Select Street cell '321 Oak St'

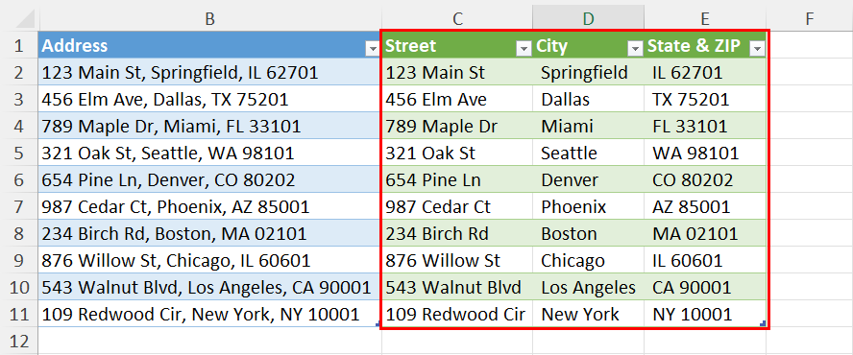point(457,153)
